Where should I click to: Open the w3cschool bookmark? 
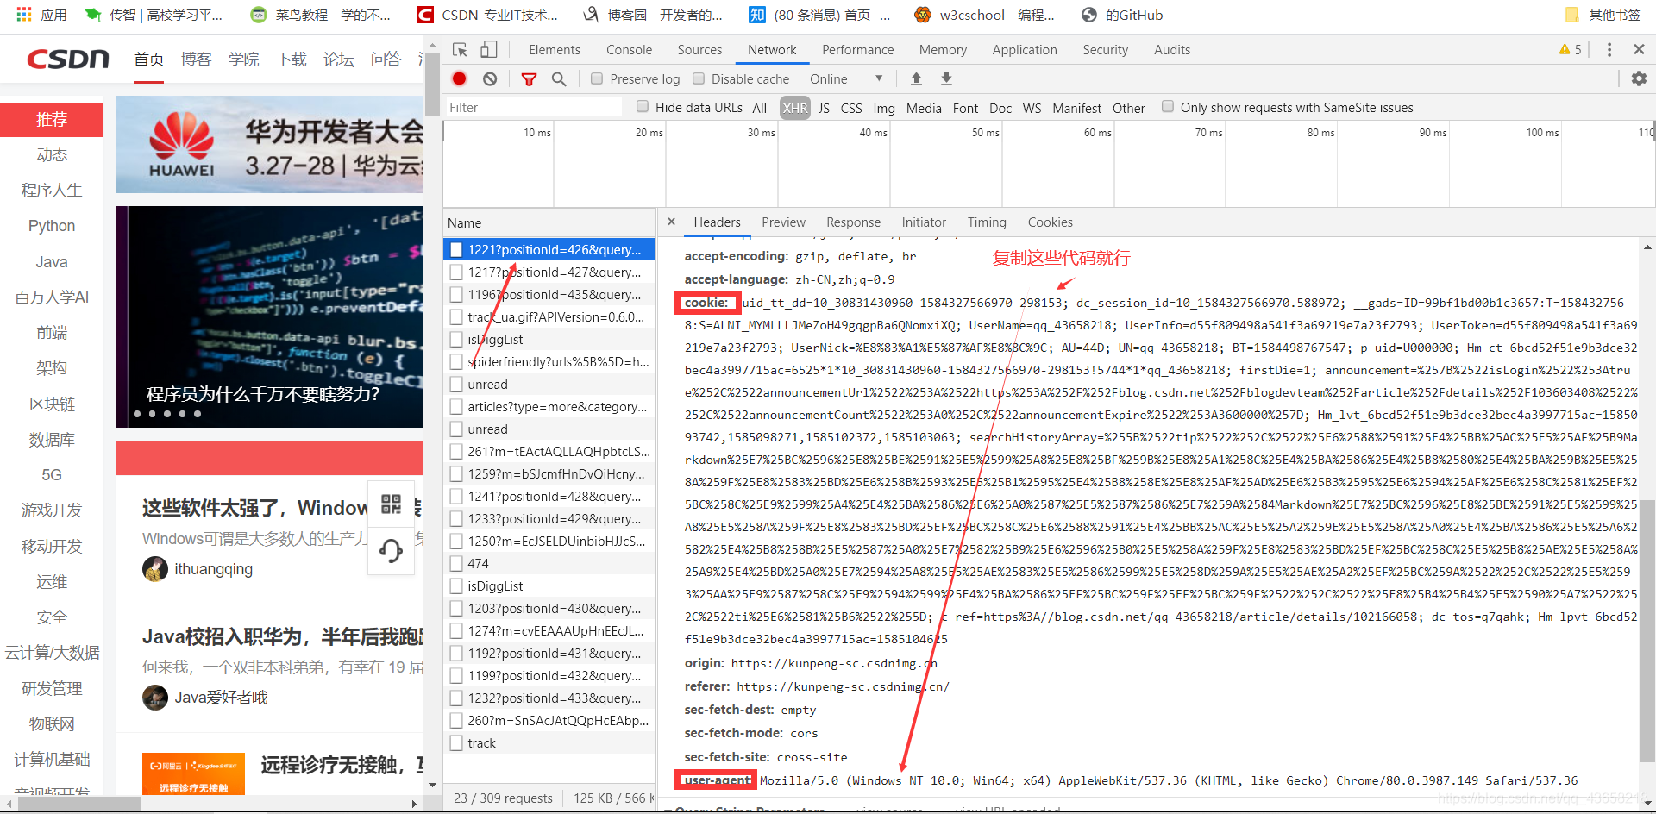click(984, 15)
